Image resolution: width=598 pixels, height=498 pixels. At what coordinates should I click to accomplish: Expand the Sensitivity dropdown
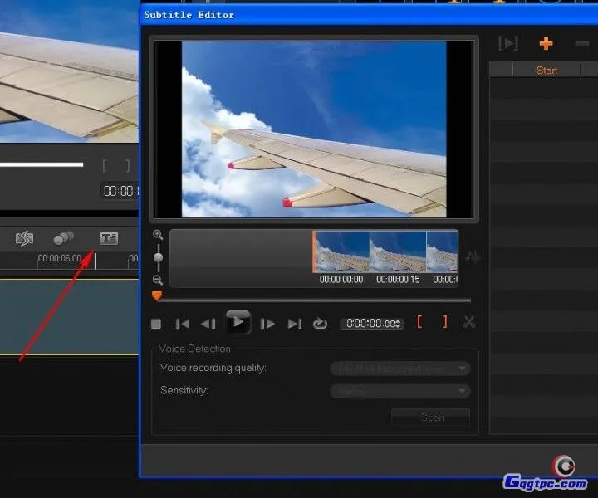400,391
